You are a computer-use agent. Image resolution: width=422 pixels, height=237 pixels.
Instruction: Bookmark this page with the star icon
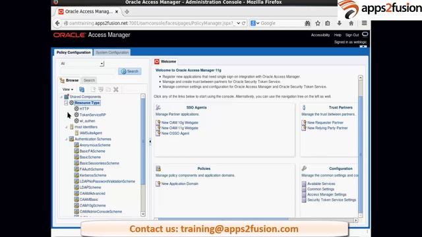click(318, 23)
